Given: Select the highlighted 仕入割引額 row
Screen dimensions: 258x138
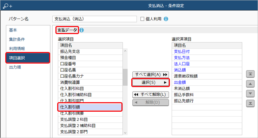Looking at the screenshot, I should point(90,107).
